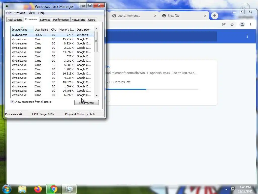Viewport: 258px width, 194px height.
Task: Sort by the CPU column header
Action: (x=54, y=30)
